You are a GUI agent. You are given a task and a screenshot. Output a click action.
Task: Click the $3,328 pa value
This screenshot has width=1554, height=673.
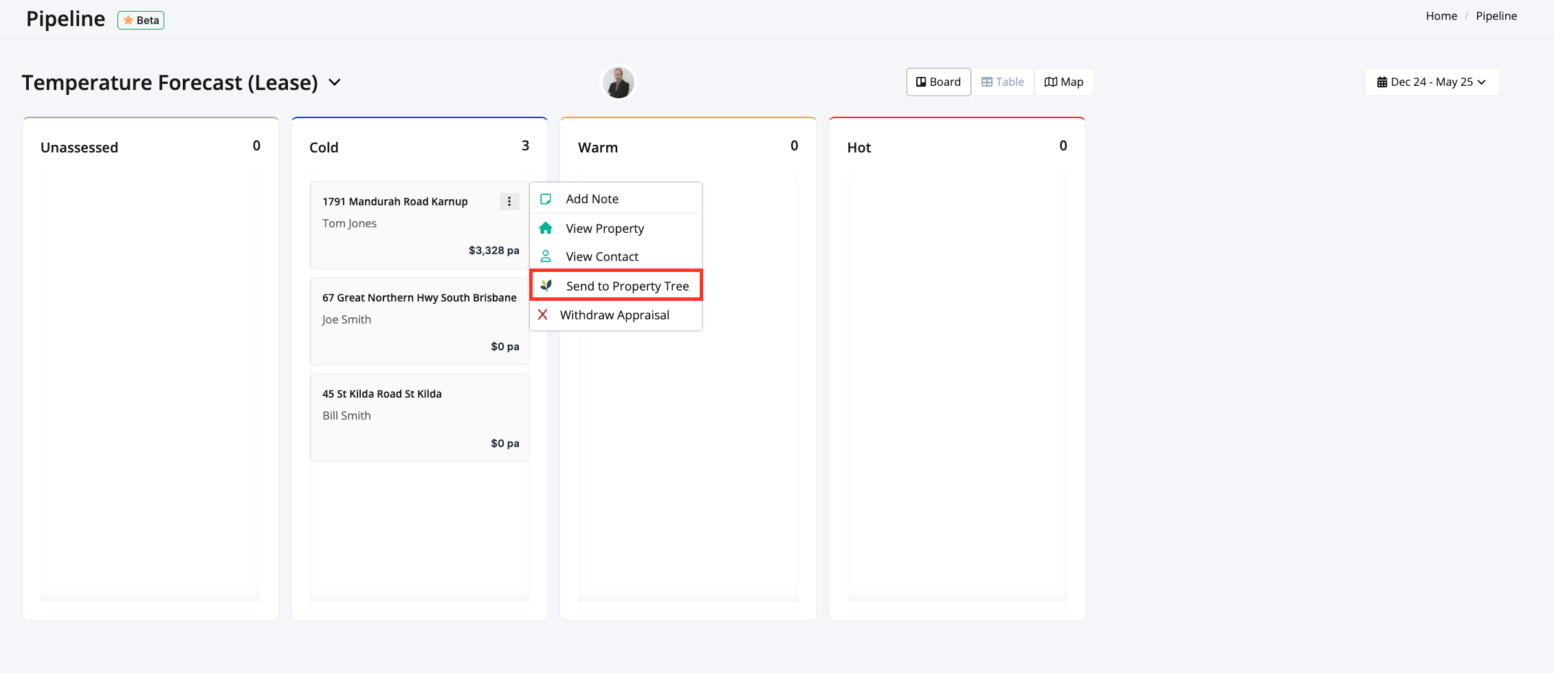pos(493,251)
